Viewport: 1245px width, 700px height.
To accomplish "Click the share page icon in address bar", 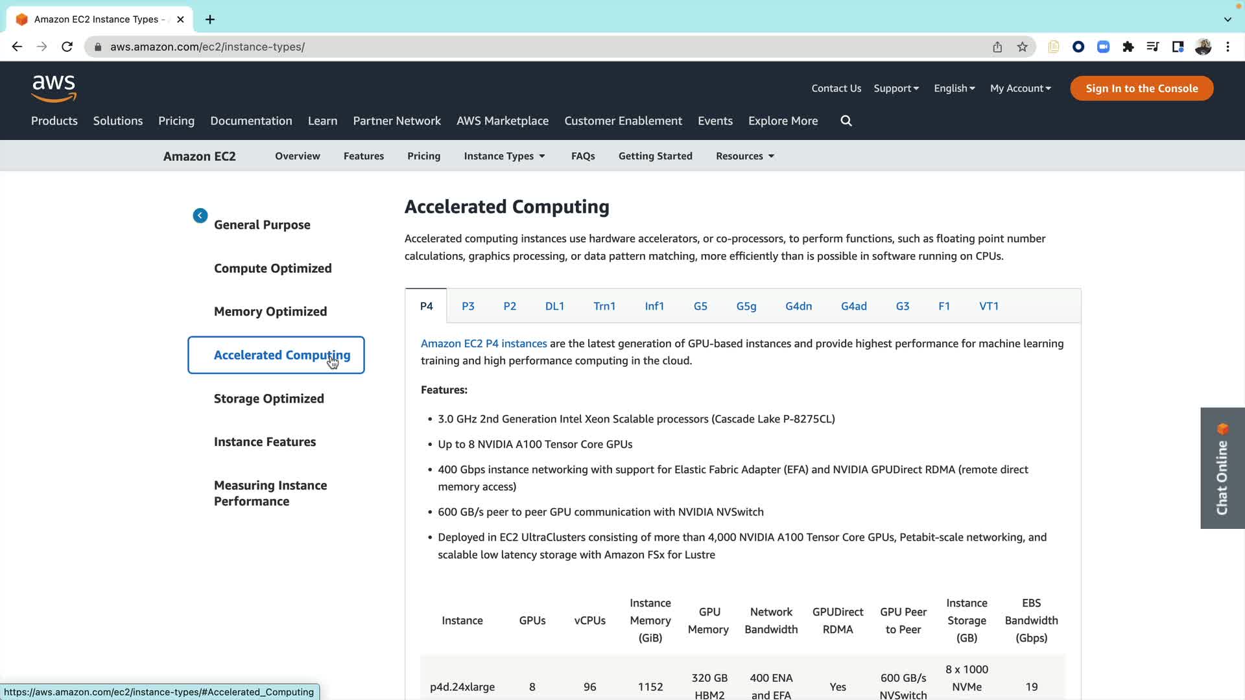I will (997, 47).
